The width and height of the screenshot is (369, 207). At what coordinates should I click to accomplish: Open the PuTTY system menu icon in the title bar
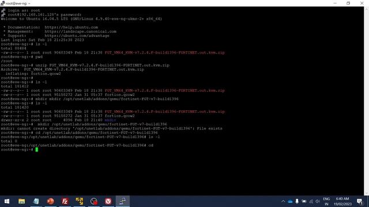(2, 3)
